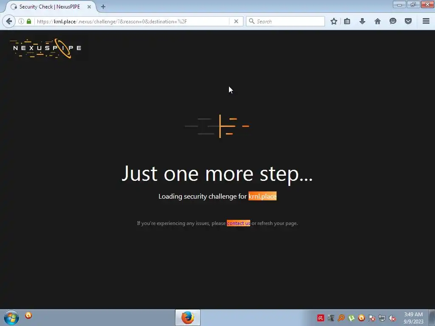Close the 'Security Check | NexusPIPE' tab
This screenshot has height=326, width=435.
(89, 7)
